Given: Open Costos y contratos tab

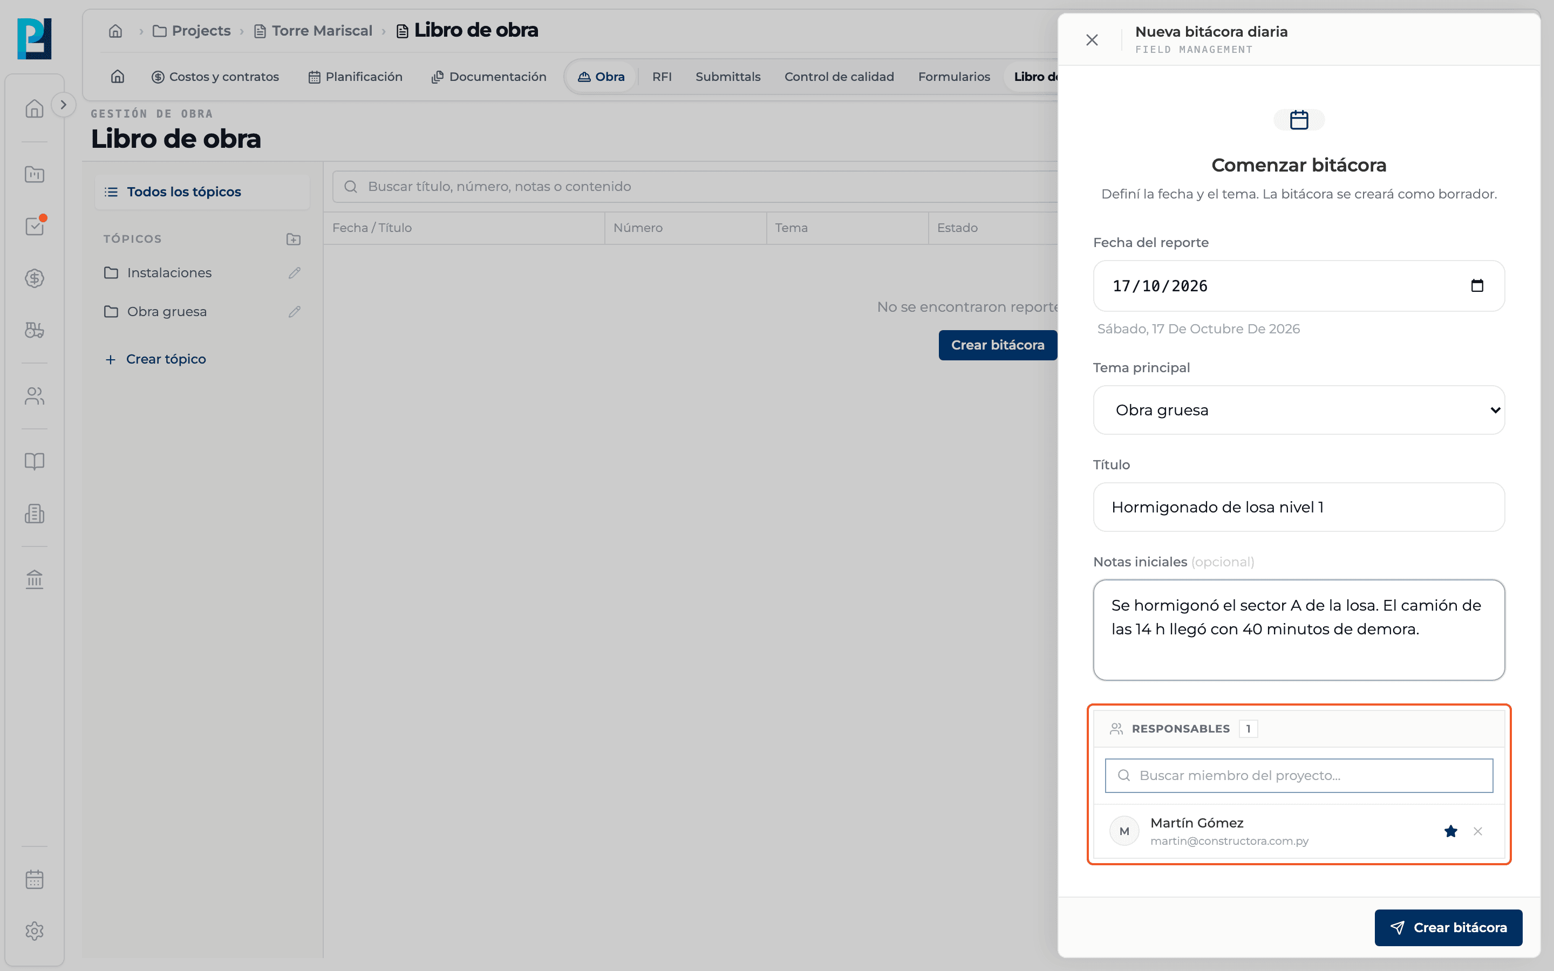Looking at the screenshot, I should 215,77.
